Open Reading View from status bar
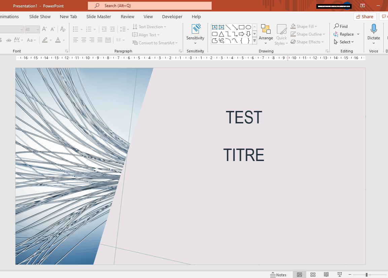The height and width of the screenshot is (278, 388). [x=326, y=275]
